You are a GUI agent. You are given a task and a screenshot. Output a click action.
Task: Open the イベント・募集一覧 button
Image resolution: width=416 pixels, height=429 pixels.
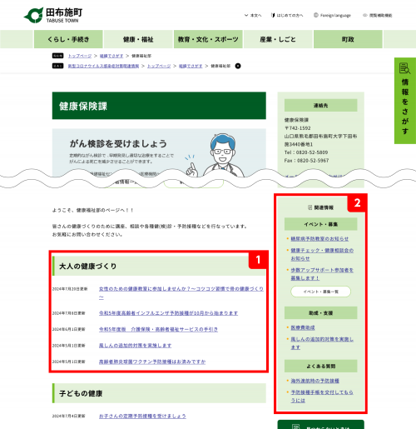(x=320, y=292)
